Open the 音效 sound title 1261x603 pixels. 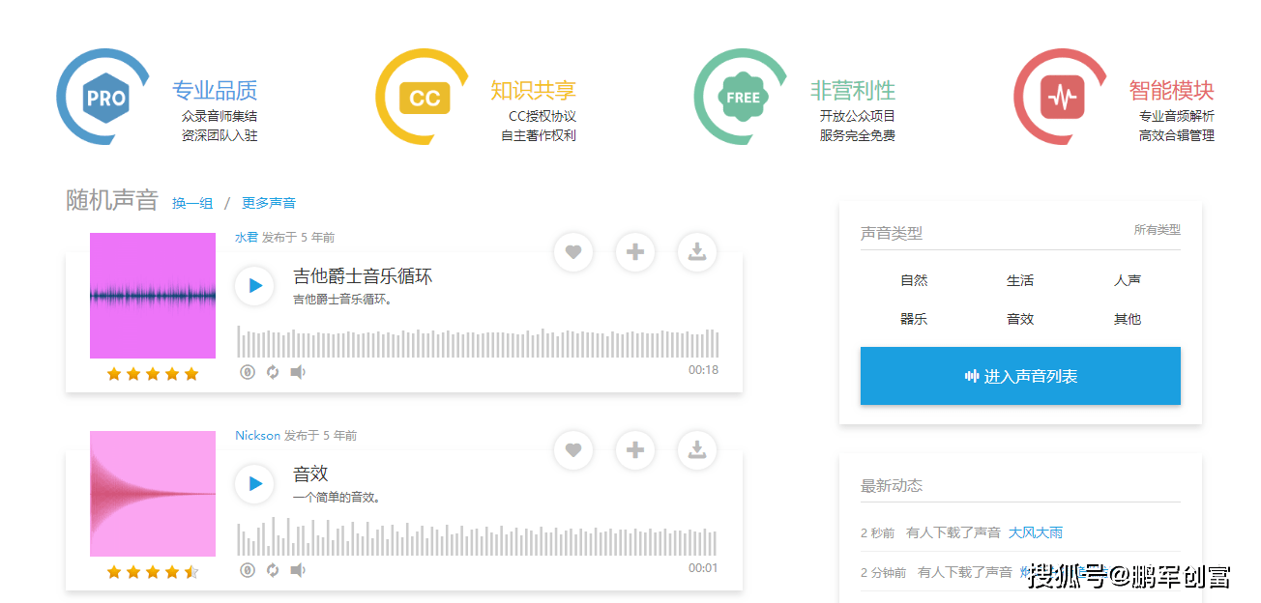point(310,474)
